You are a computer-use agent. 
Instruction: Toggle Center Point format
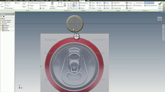[149, 3]
